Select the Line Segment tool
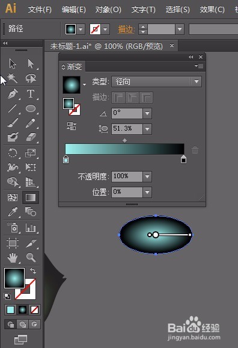This screenshot has height=348, width=238. tap(13, 108)
